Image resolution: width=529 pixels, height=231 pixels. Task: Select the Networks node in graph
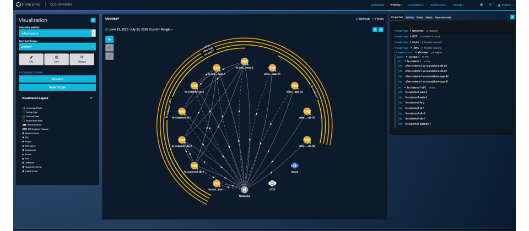tap(245, 190)
